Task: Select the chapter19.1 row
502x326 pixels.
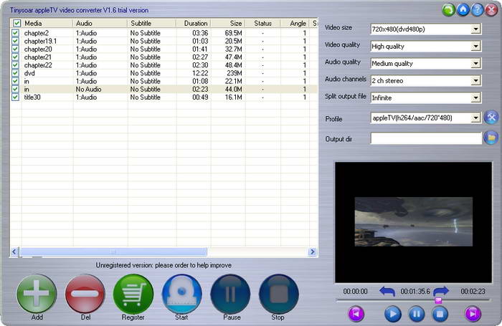Action: pos(164,41)
